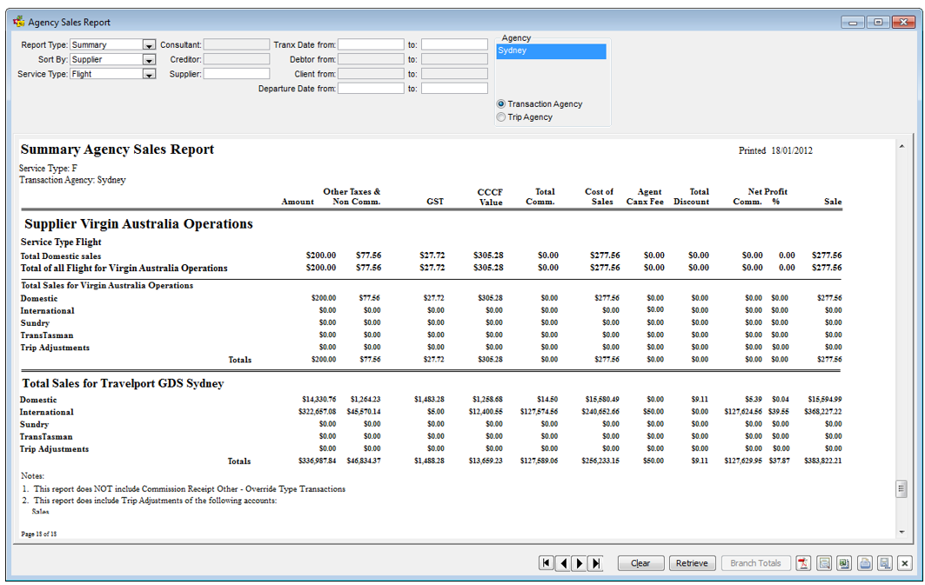Advance to the next report page
Viewport: 925px width, 585px height.
point(580,562)
